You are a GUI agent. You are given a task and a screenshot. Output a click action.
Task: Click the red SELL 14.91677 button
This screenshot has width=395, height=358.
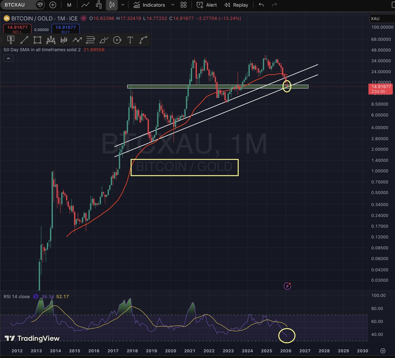[17, 29]
